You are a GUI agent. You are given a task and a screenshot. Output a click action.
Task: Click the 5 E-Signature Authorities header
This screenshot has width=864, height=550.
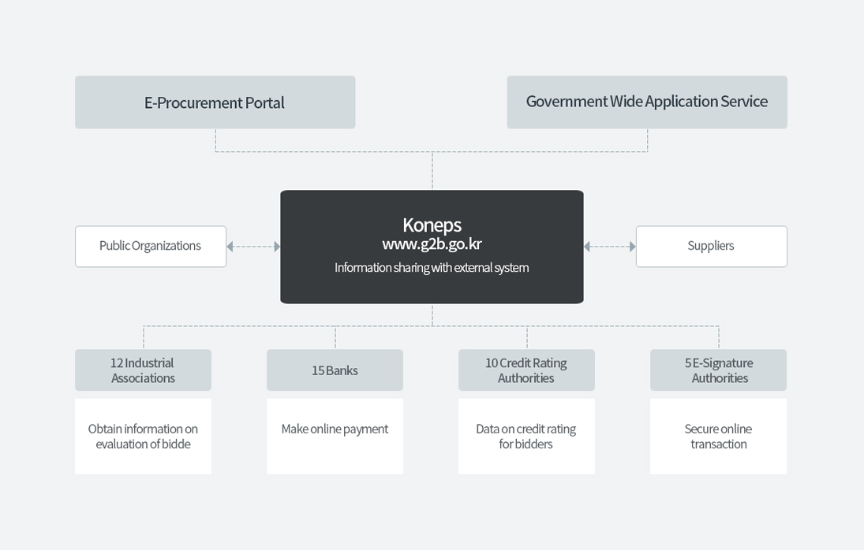point(719,370)
